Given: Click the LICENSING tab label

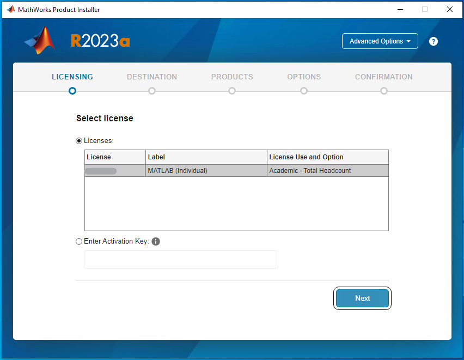Looking at the screenshot, I should [72, 77].
